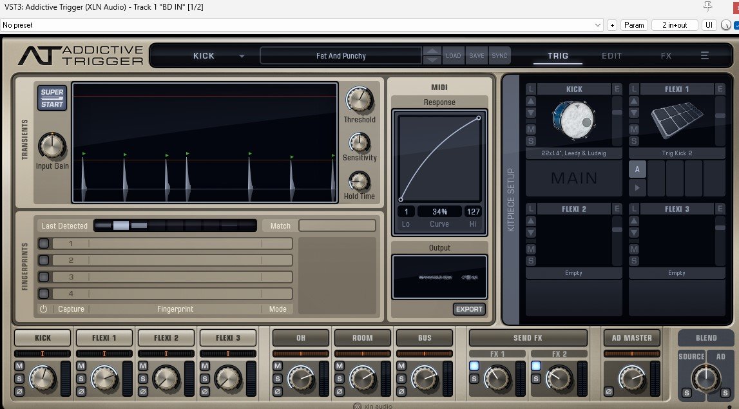Click the Threshold knob
Viewport: 739px width, 409px height.
coord(359,100)
